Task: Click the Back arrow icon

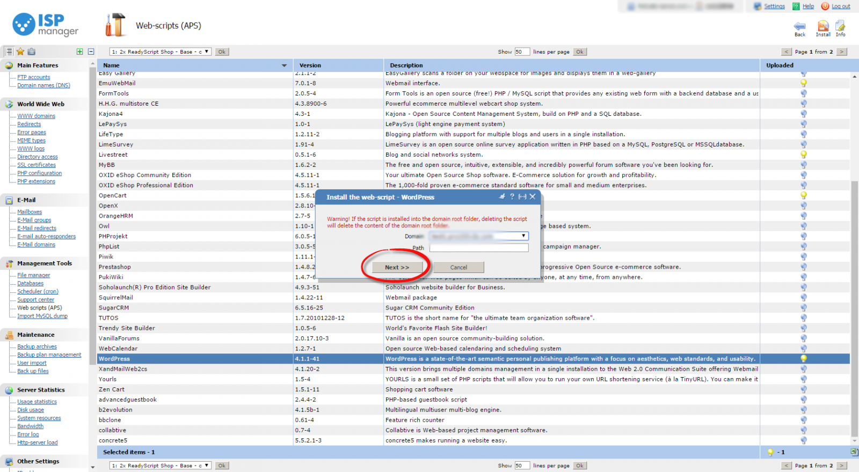Action: coord(799,26)
